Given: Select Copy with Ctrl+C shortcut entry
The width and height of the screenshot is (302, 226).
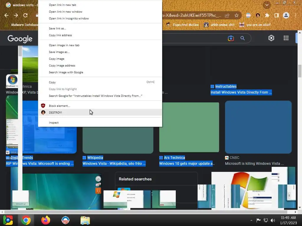Looking at the screenshot, I should pyautogui.click(x=100, y=82).
